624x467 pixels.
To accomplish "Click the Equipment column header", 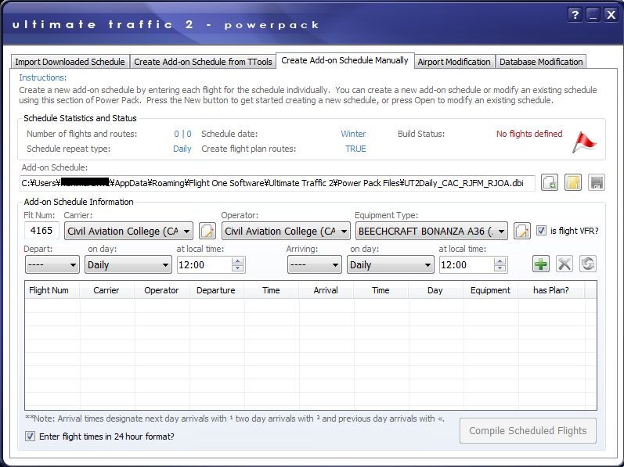I will click(x=490, y=290).
